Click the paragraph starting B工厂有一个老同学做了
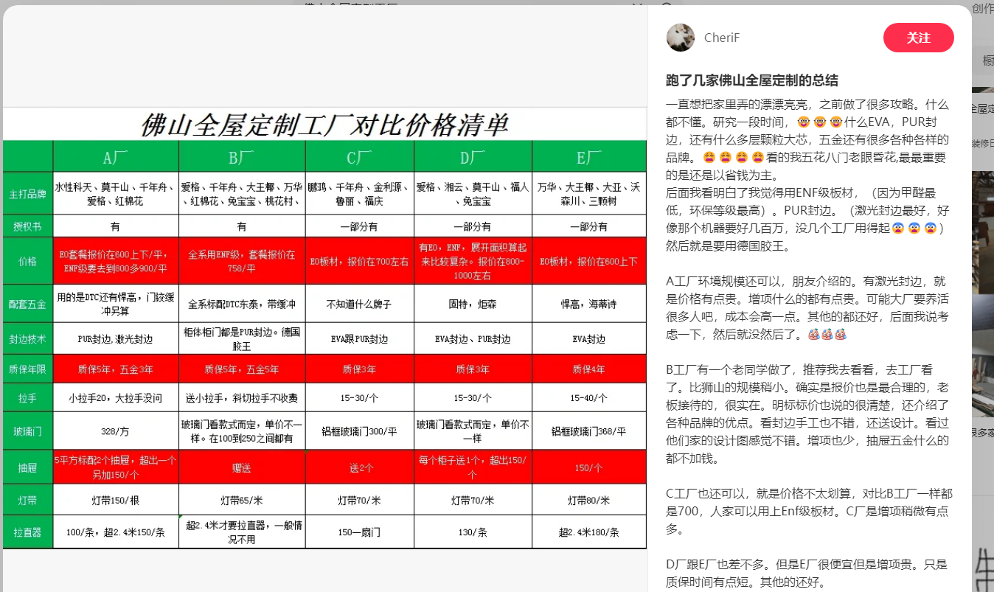This screenshot has width=994, height=592. click(807, 414)
